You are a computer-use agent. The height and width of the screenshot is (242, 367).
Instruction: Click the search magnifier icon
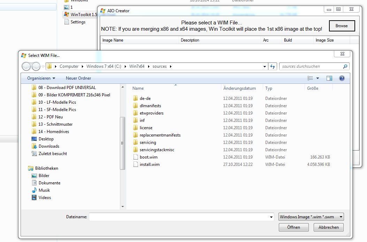345,66
